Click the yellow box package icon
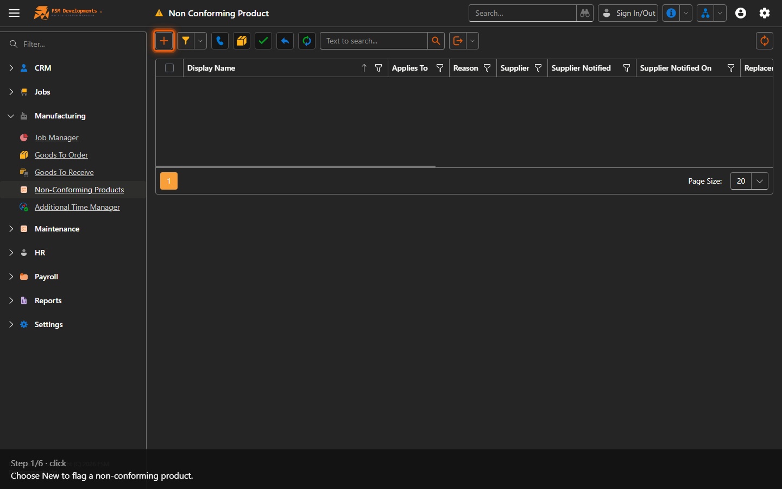 pos(242,41)
